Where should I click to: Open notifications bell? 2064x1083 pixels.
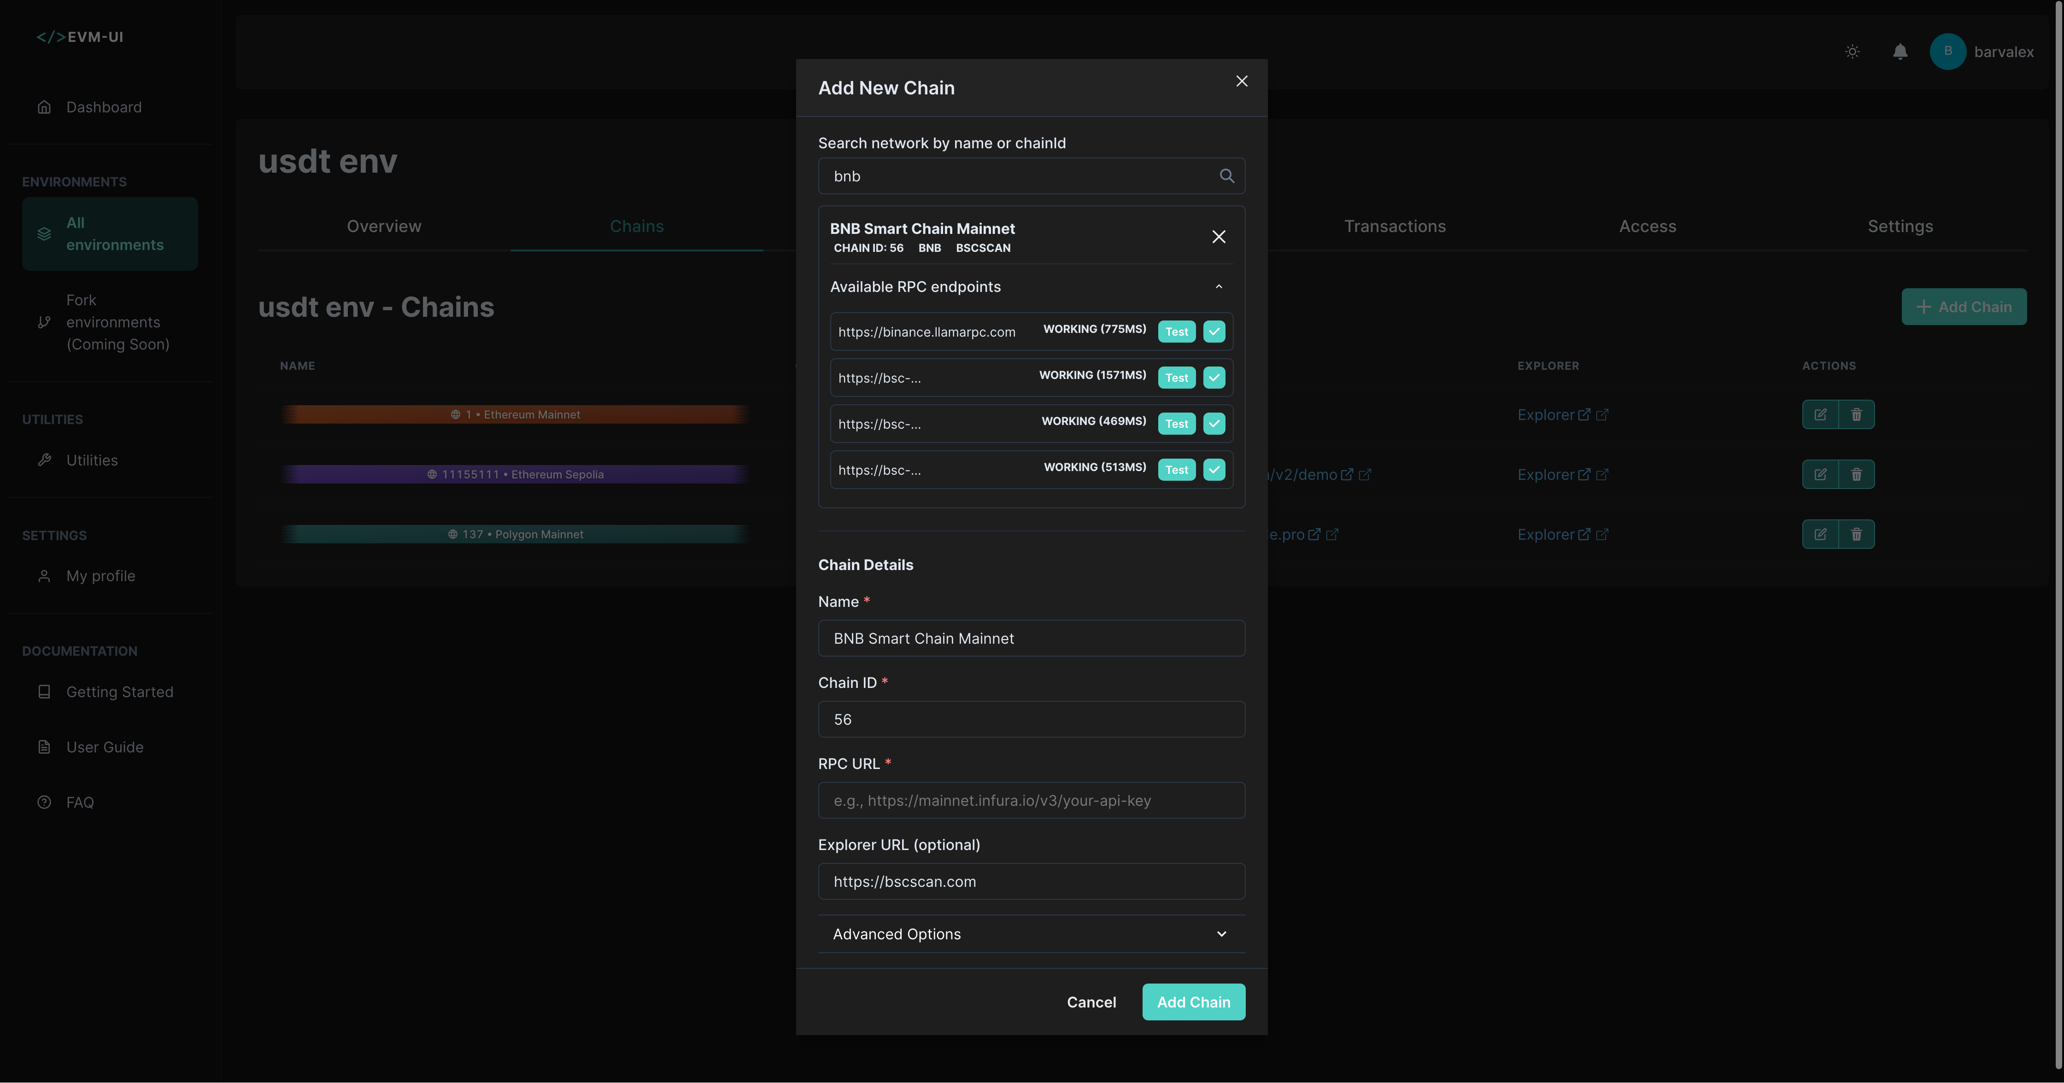(x=1900, y=52)
